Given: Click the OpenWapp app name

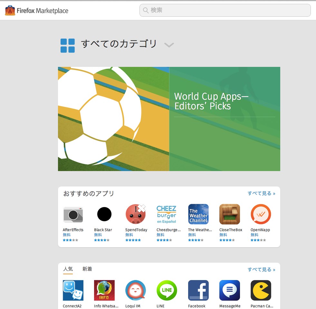Looking at the screenshot, I should coord(260,230).
